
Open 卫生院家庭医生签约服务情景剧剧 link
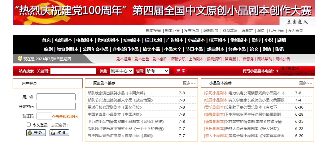pyautogui.click(x=253, y=114)
